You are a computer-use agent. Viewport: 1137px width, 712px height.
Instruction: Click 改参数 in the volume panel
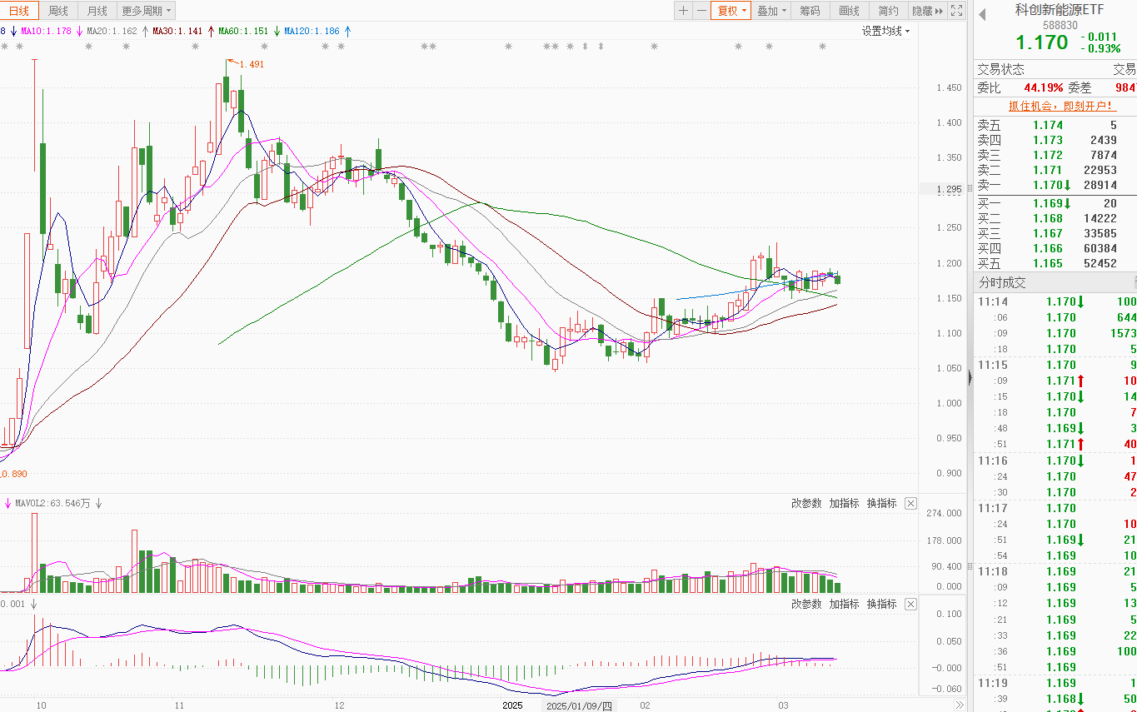(806, 503)
